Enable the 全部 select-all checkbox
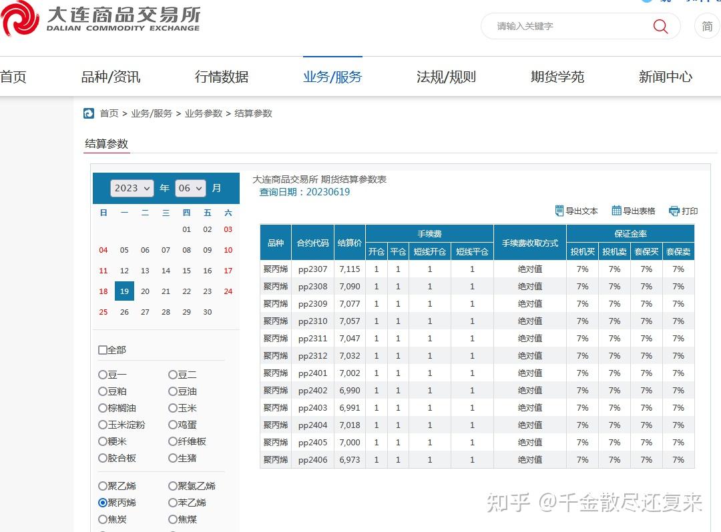Screen dimensions: 721x532 (102, 349)
